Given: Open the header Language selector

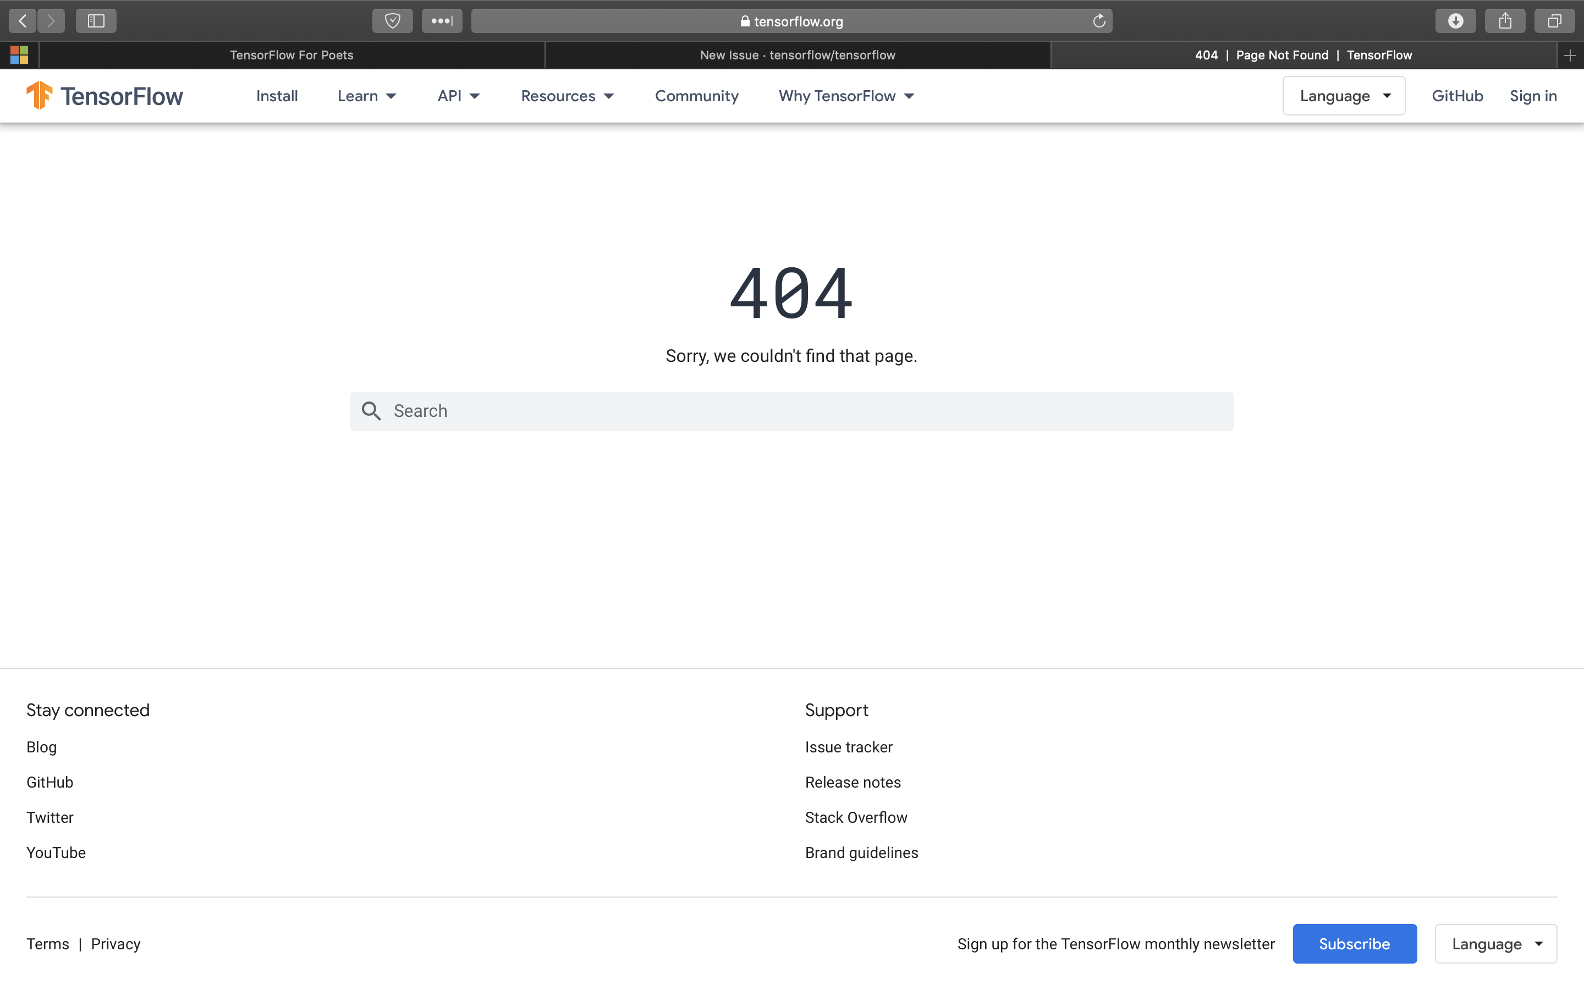Looking at the screenshot, I should [x=1343, y=95].
